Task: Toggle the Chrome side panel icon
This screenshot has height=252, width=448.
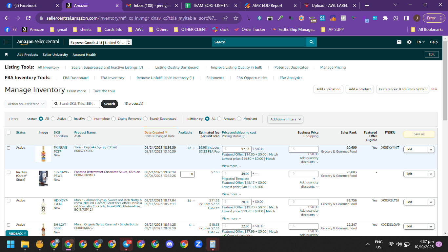Action: [x=406, y=18]
